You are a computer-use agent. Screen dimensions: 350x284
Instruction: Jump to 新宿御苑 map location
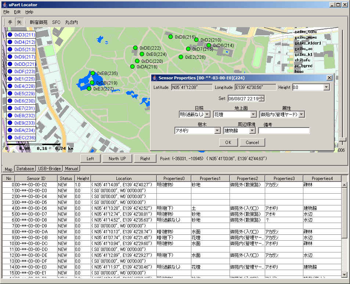tap(39, 22)
